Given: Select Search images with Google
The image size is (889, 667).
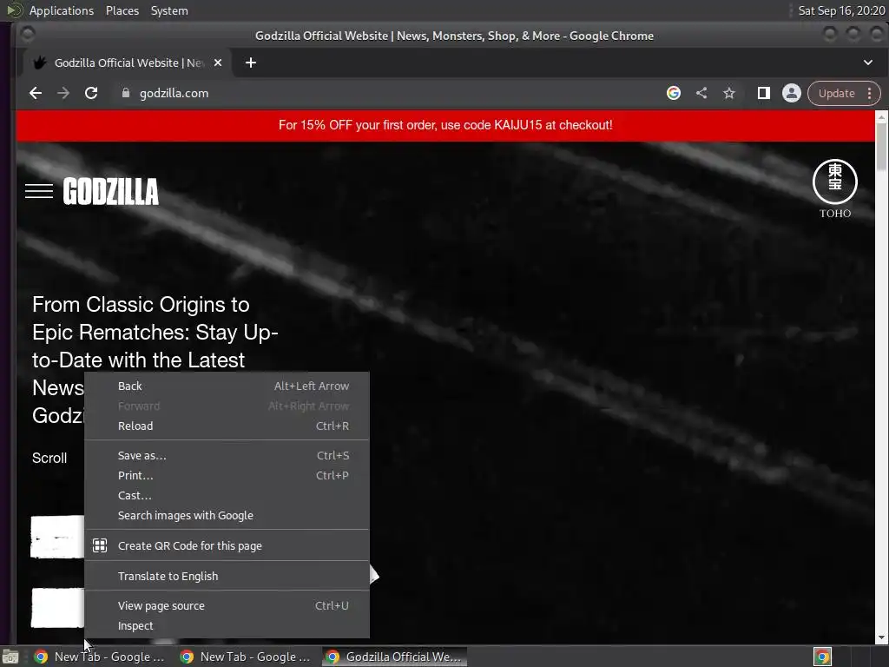Looking at the screenshot, I should pos(227,516).
